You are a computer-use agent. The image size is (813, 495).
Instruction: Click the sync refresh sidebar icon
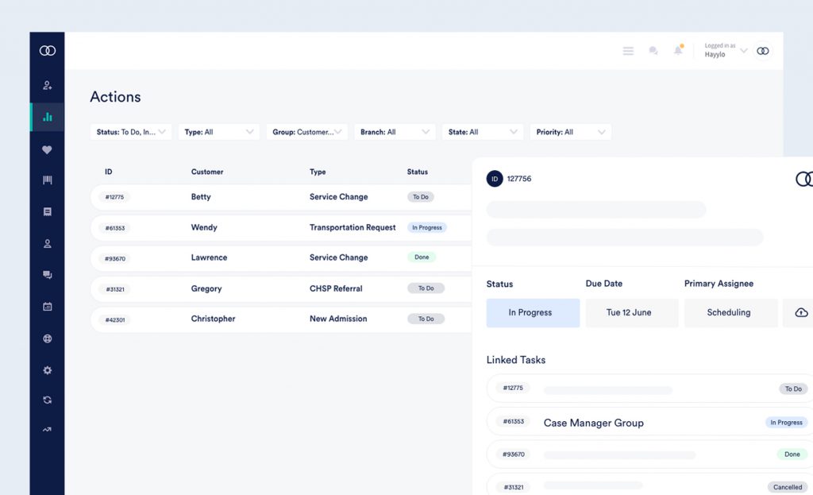47,400
